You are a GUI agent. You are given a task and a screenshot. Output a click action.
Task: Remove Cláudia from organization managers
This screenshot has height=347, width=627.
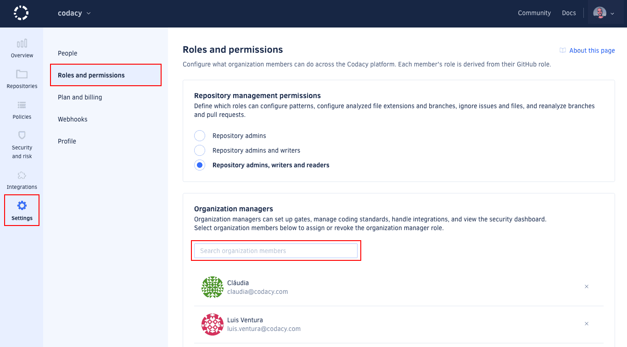(x=587, y=286)
